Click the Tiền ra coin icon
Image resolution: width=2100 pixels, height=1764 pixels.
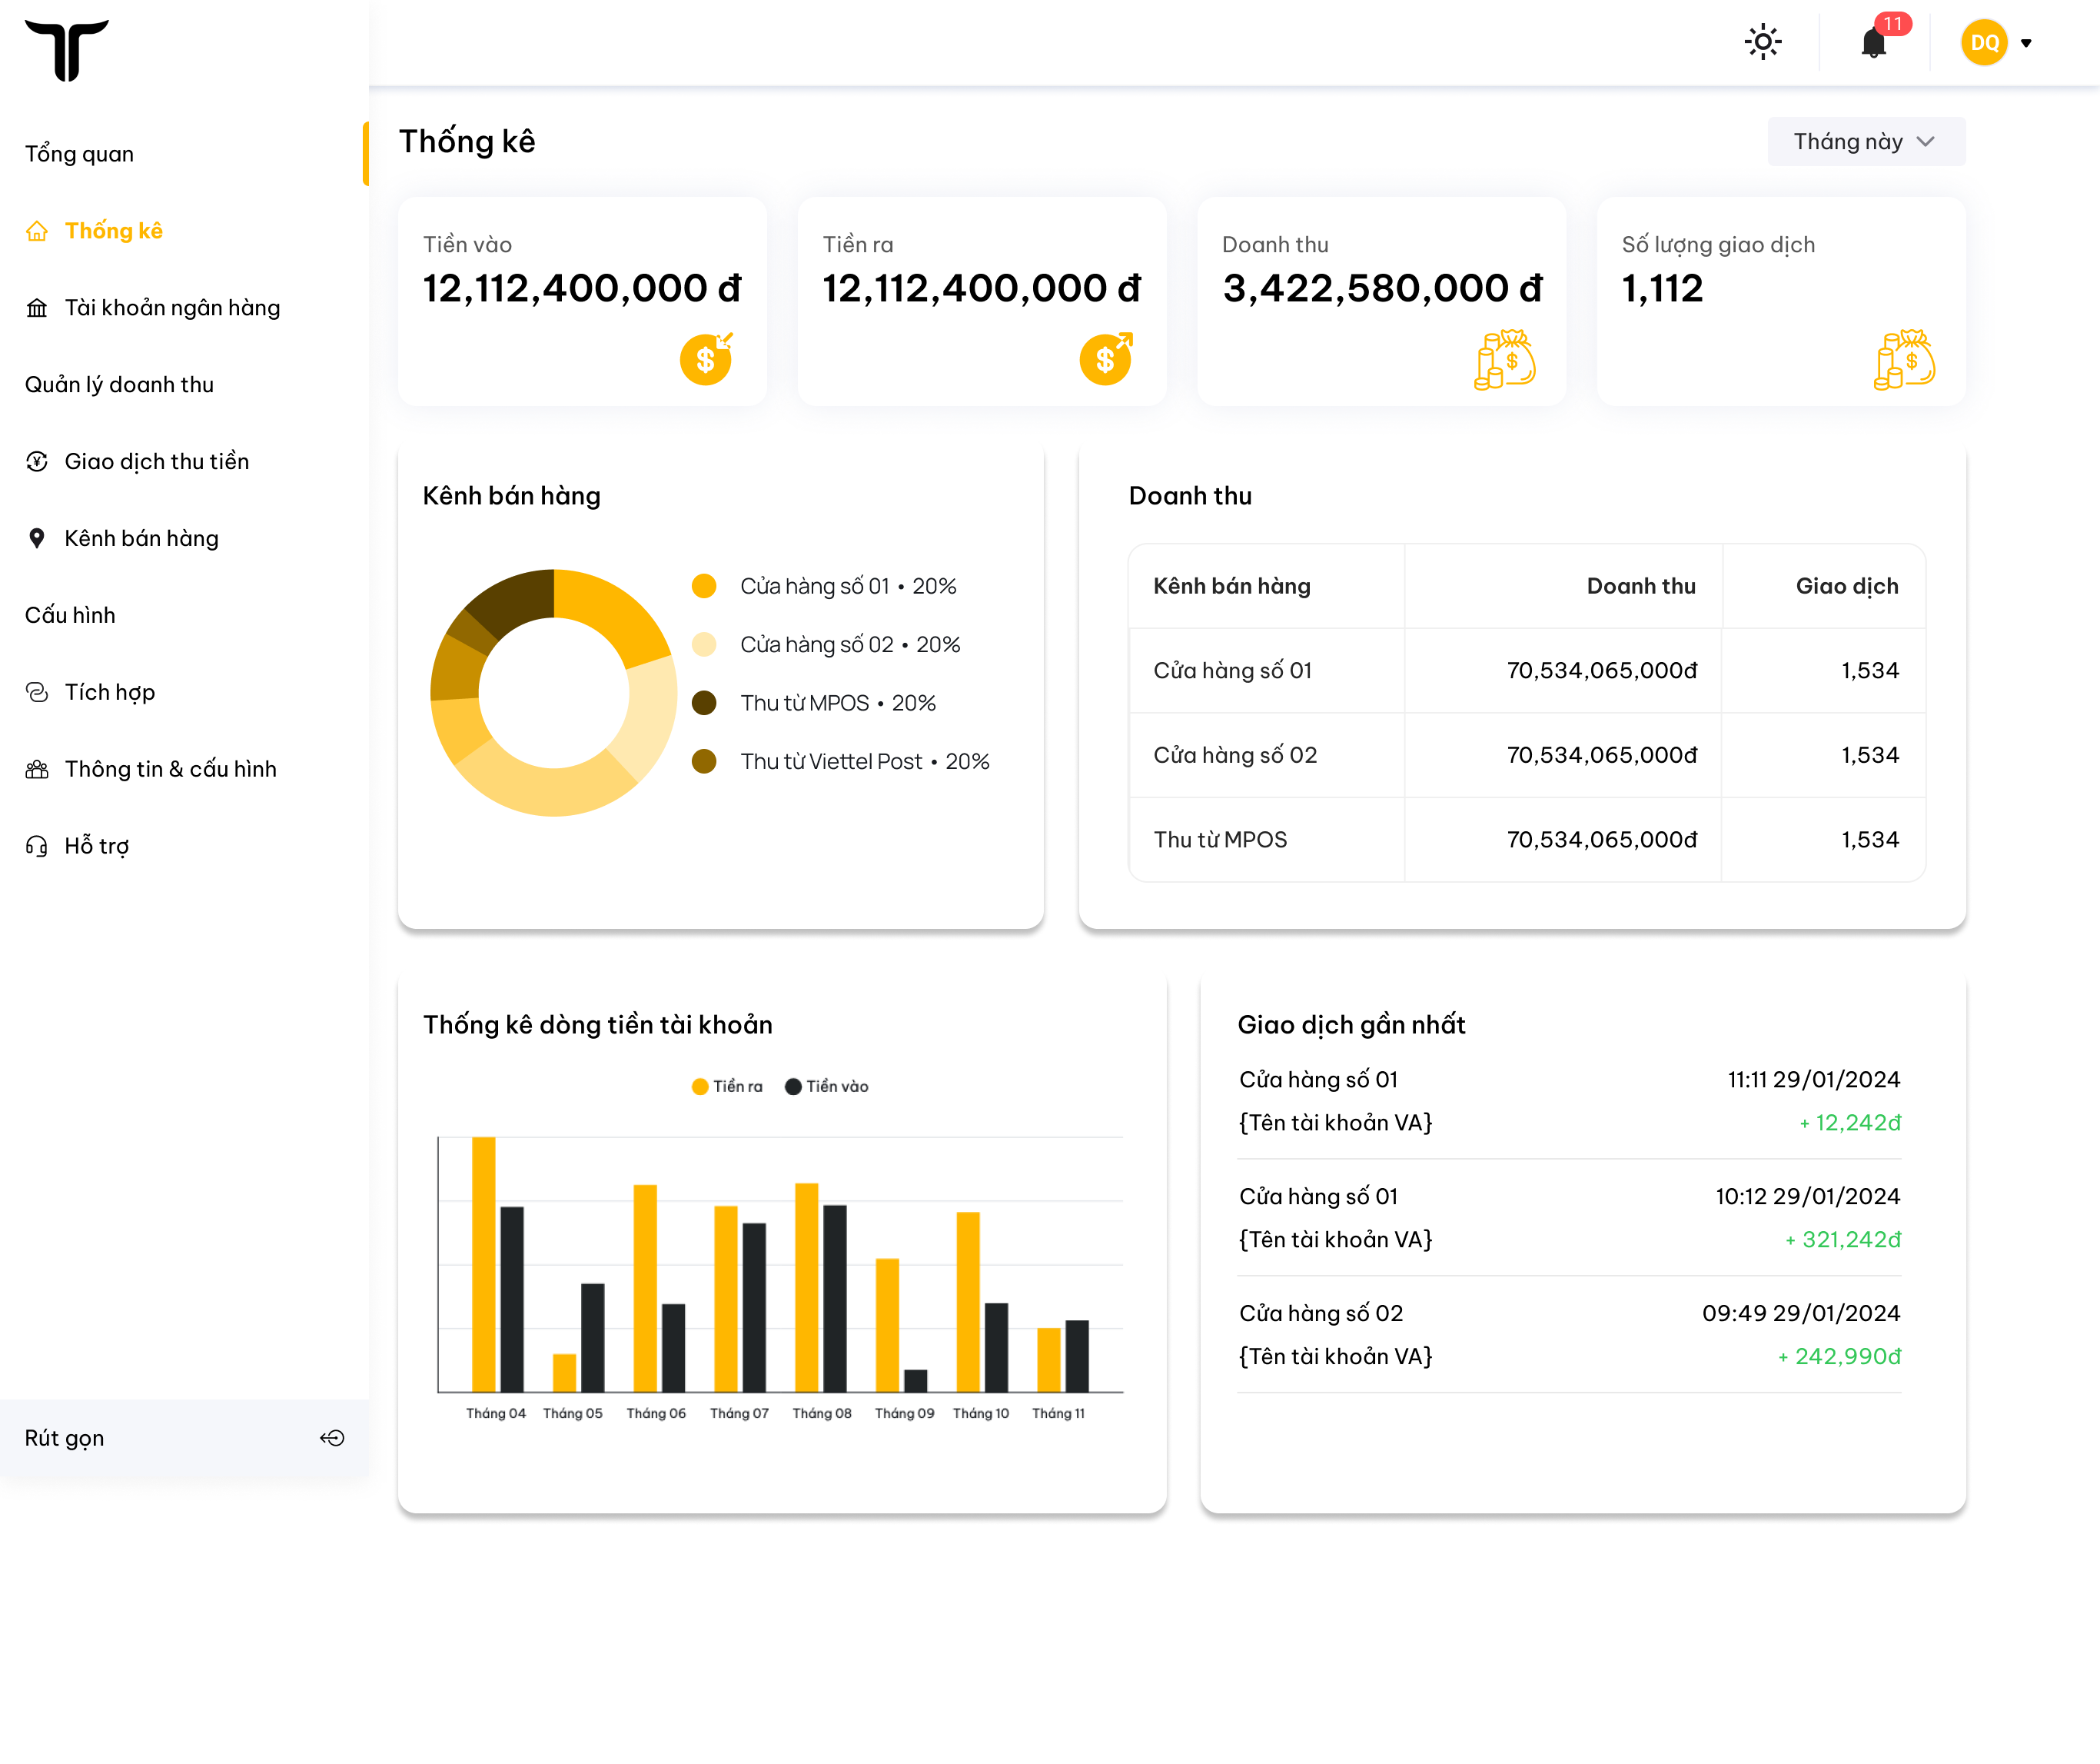(x=1106, y=358)
